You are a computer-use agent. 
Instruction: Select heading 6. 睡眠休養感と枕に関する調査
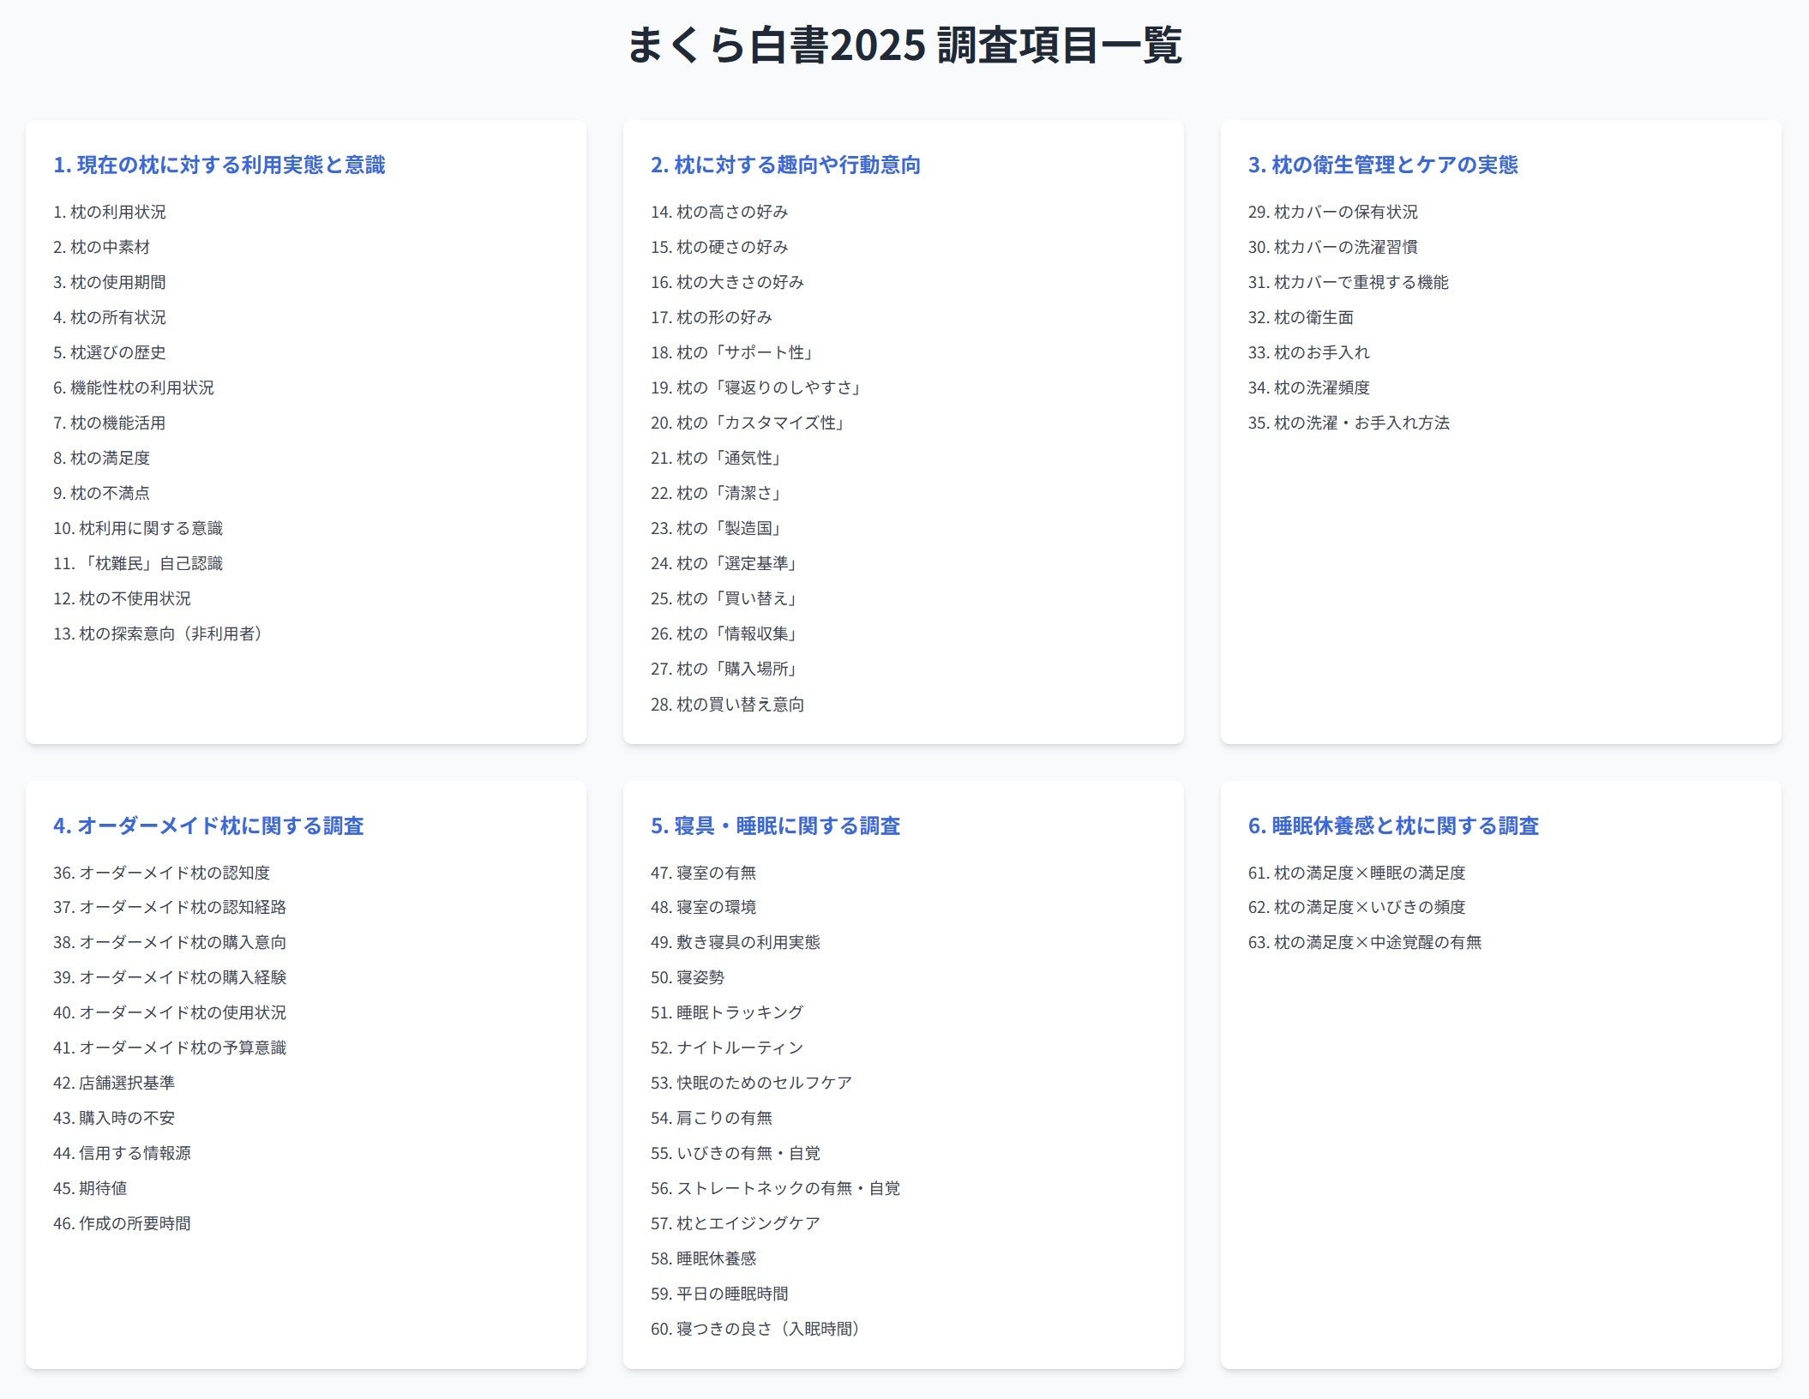coord(1393,826)
